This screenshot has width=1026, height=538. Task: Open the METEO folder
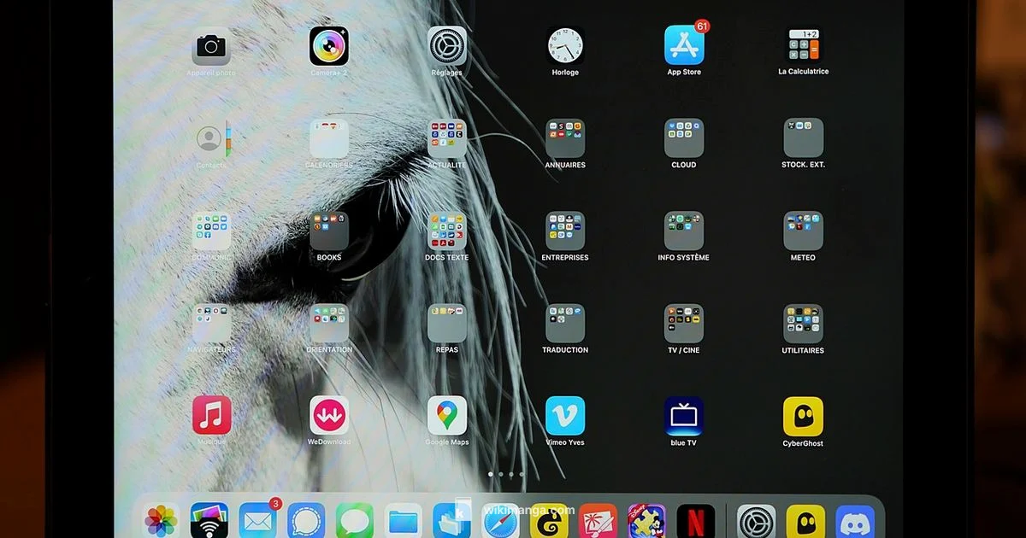click(803, 231)
